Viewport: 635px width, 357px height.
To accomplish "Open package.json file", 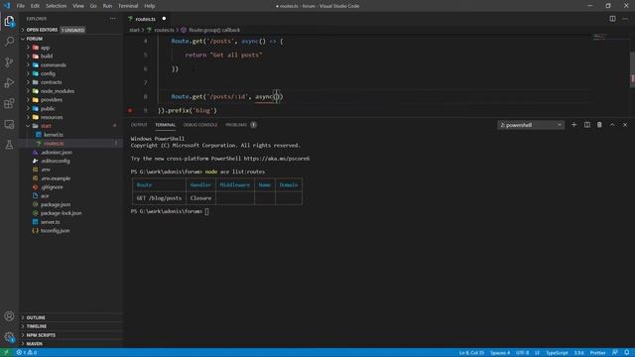I will click(x=56, y=204).
